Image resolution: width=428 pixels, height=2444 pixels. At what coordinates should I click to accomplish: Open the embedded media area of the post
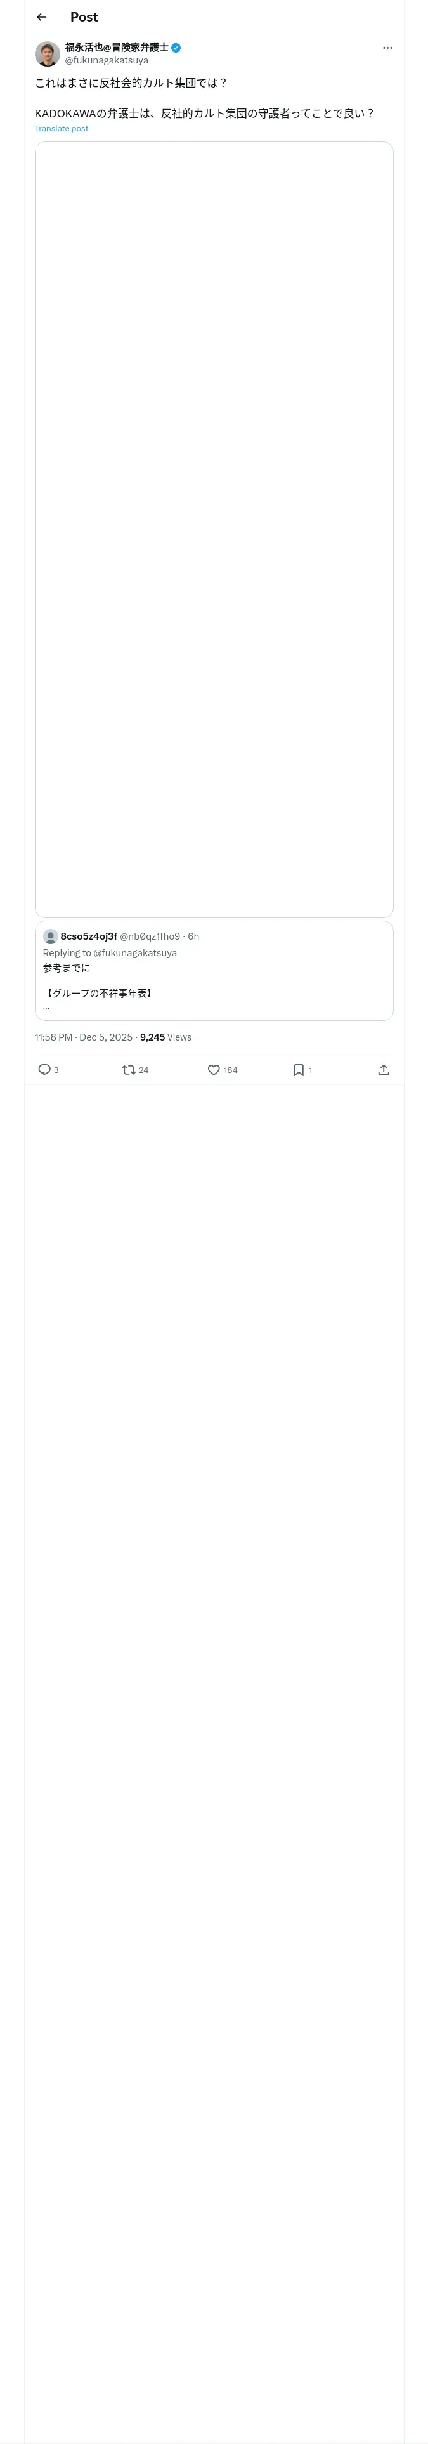(214, 529)
